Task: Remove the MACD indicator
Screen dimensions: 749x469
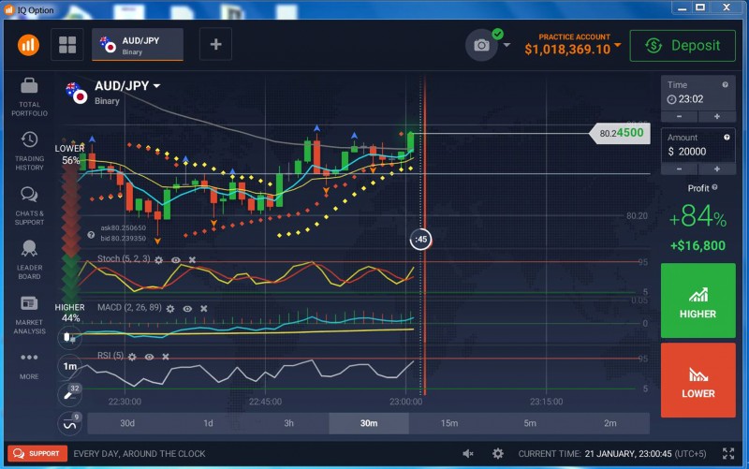Action: coord(203,309)
